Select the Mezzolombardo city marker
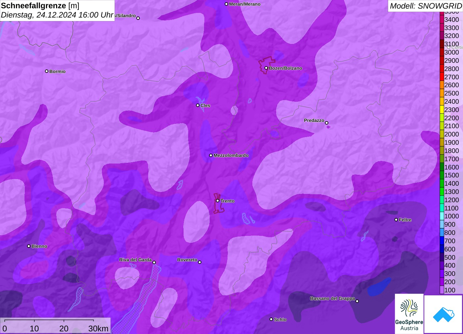The image size is (463, 334). pyautogui.click(x=211, y=155)
